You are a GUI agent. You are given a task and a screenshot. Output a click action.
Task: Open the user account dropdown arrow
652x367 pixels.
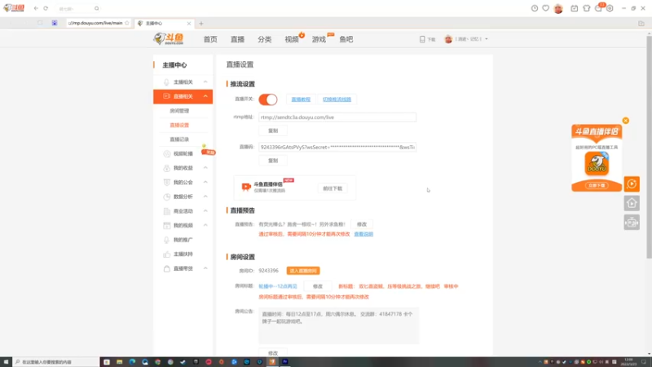pos(486,39)
